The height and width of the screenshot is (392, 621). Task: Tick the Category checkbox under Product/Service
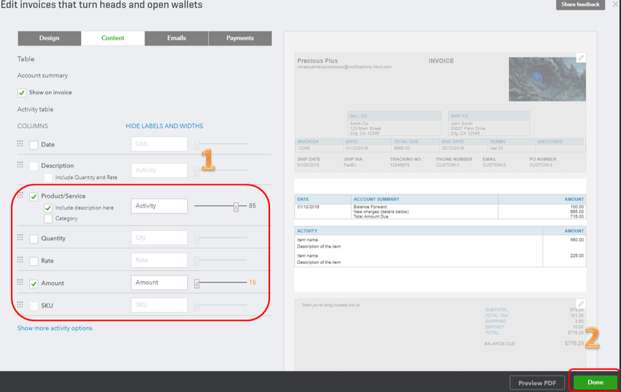[x=48, y=218]
